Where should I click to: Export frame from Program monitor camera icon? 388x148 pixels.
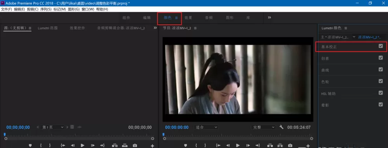pyautogui.click(x=290, y=146)
